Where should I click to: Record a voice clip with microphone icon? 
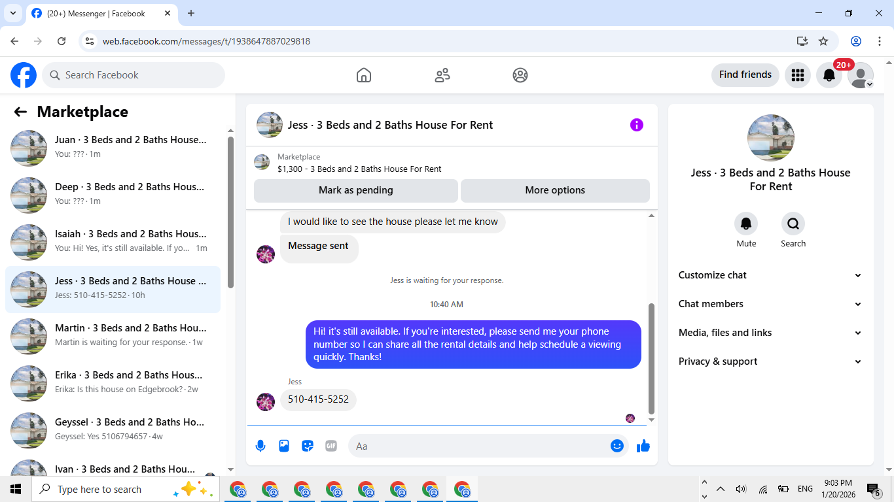pyautogui.click(x=260, y=446)
